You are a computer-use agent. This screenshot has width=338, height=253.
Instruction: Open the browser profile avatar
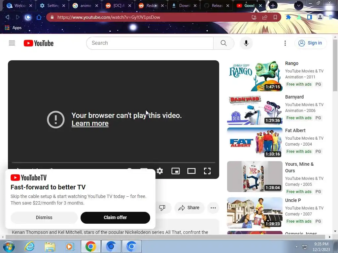tap(320, 17)
